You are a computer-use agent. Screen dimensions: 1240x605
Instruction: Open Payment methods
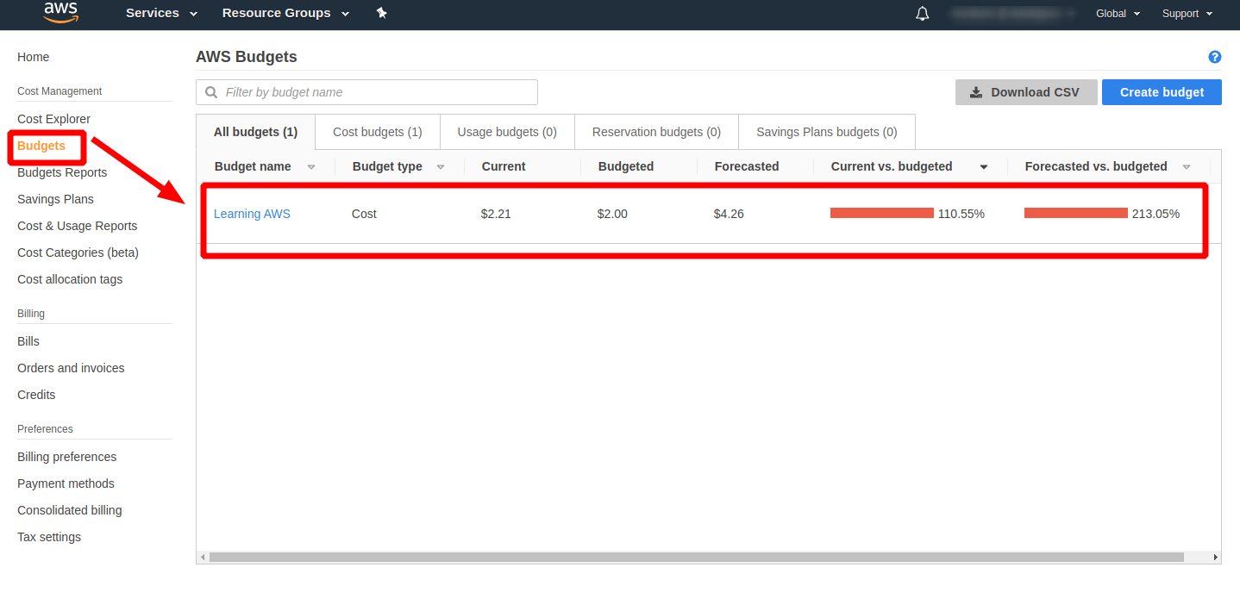tap(66, 483)
